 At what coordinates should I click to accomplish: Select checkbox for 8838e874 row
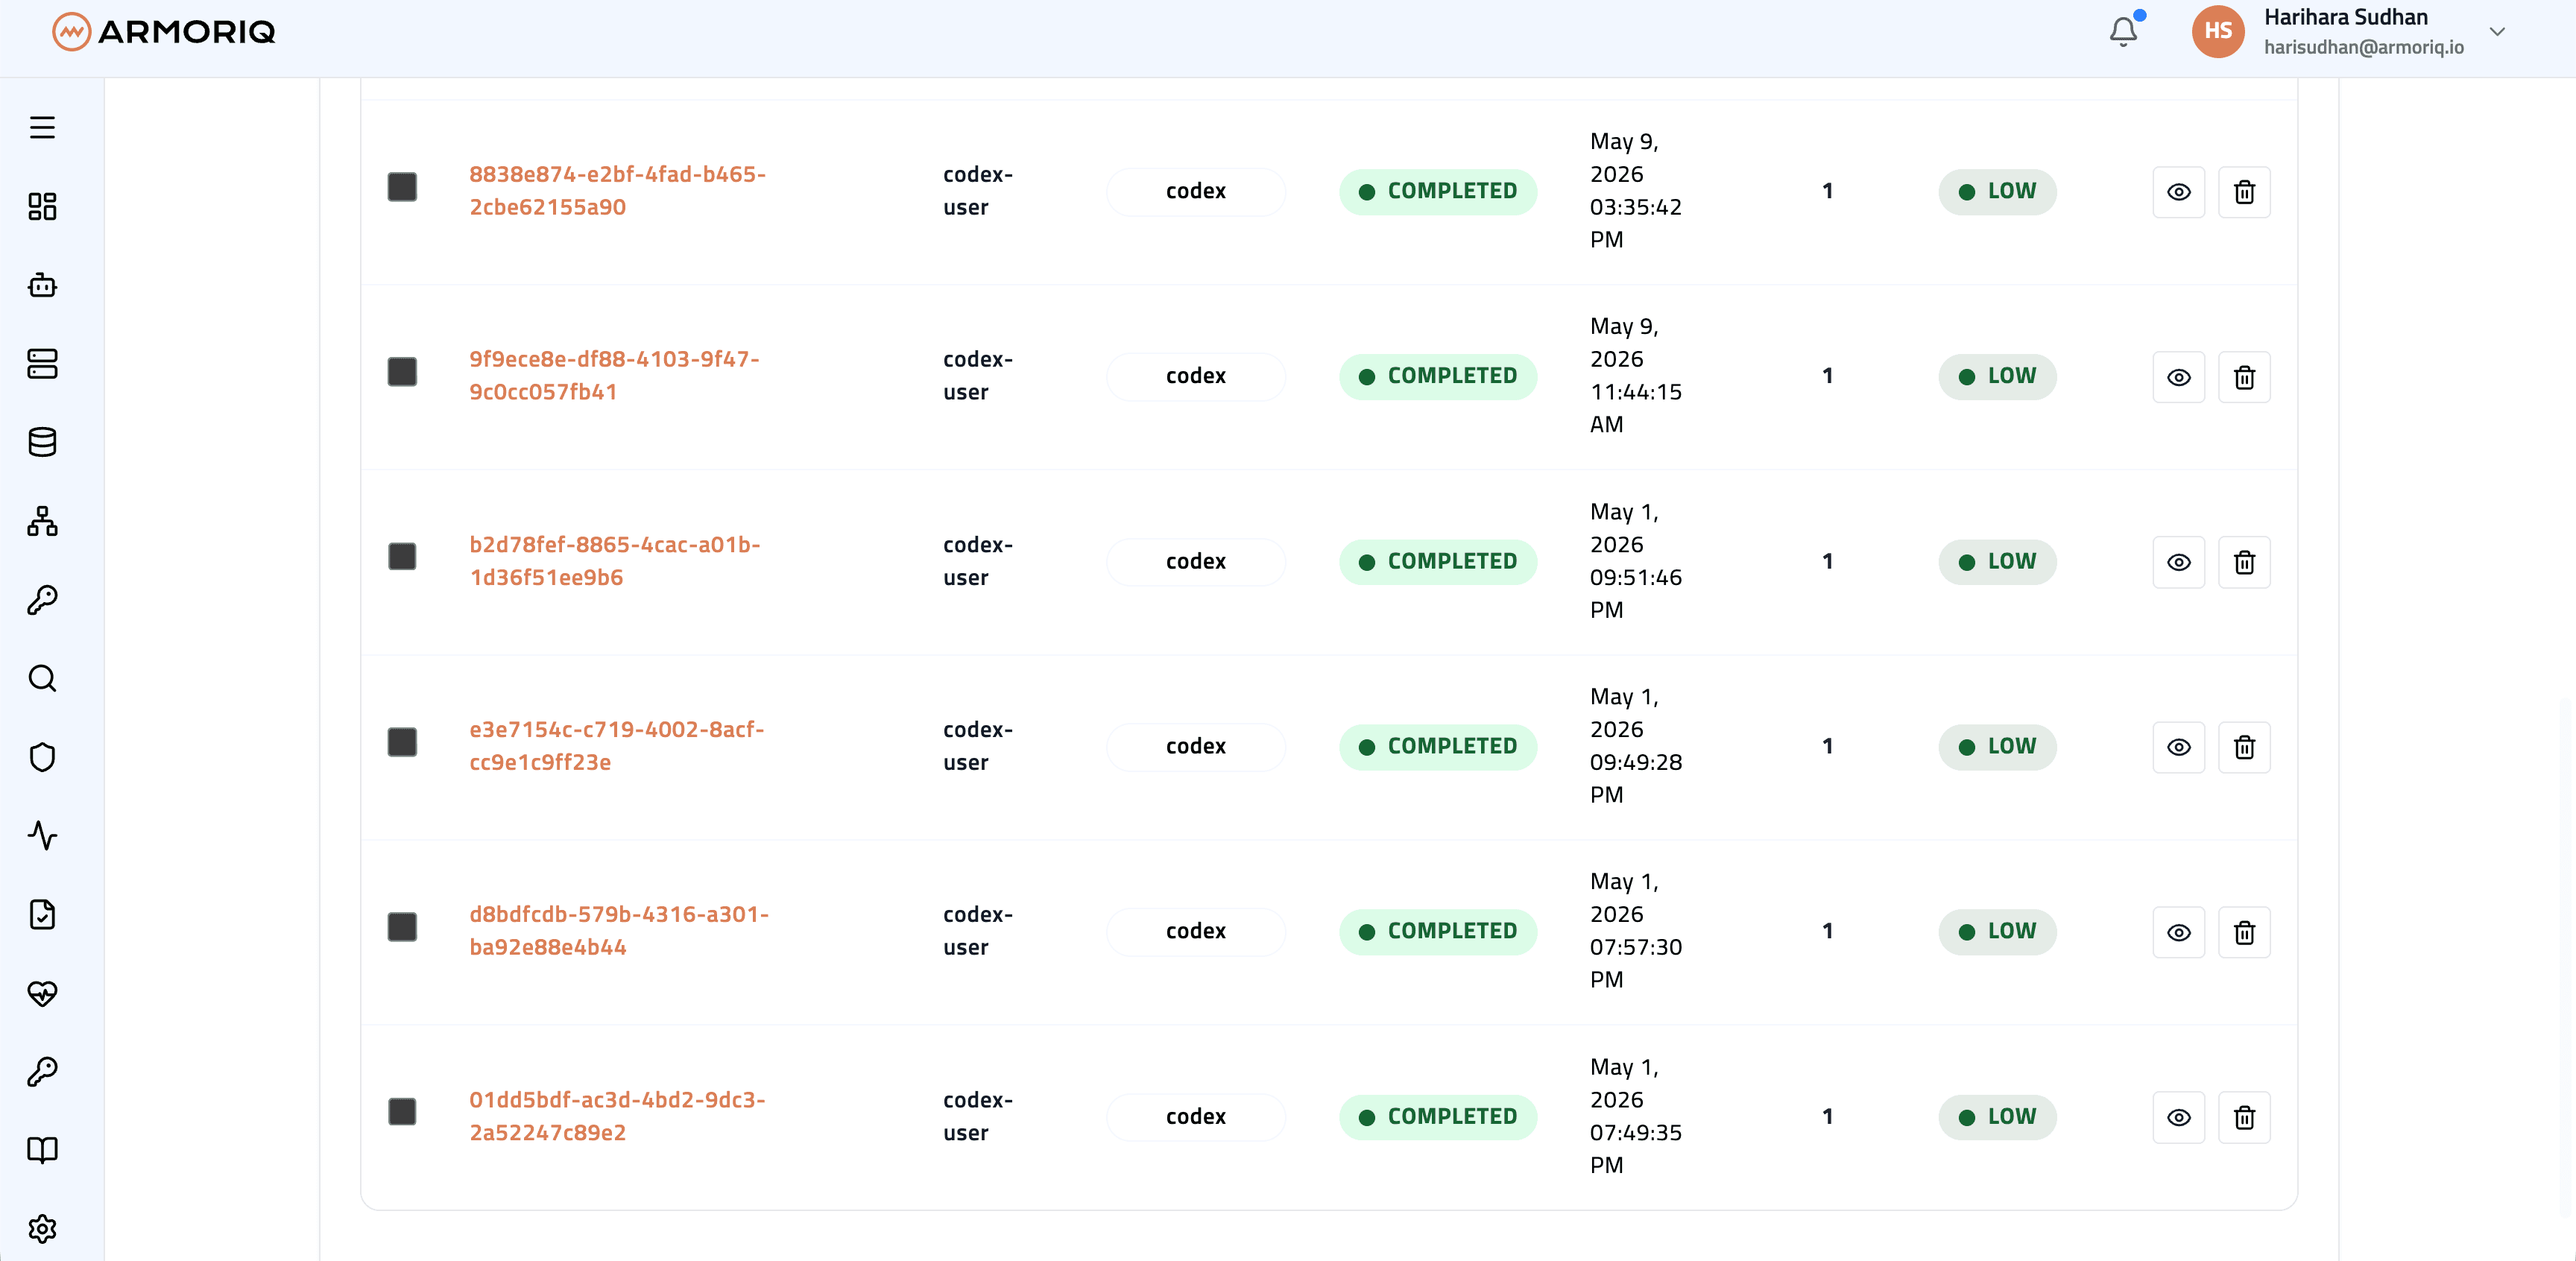pos(402,187)
